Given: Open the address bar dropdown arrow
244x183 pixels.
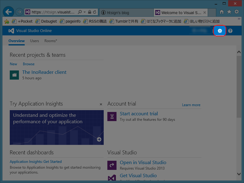Looking at the screenshot, I should [84, 12].
